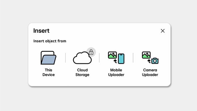The image size is (197, 111).
Task: Click the phone icon in Mobile Uploader
Action: pos(121,59)
